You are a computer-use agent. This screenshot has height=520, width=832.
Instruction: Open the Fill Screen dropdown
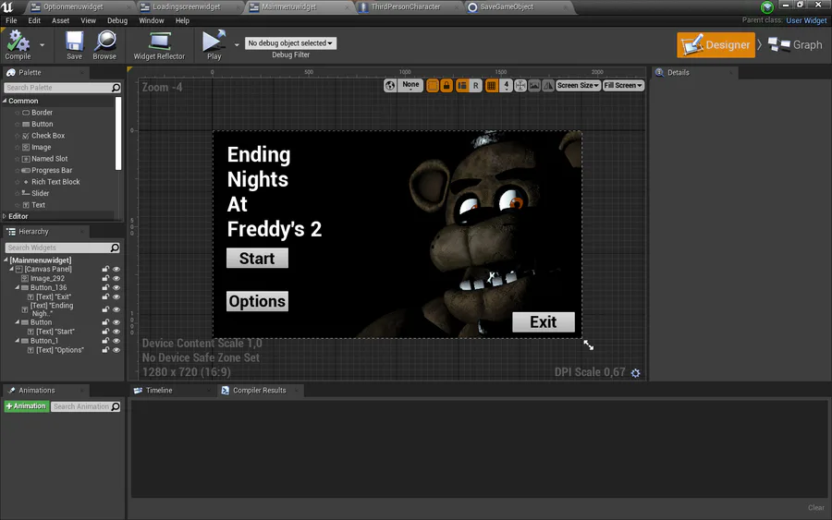[623, 85]
